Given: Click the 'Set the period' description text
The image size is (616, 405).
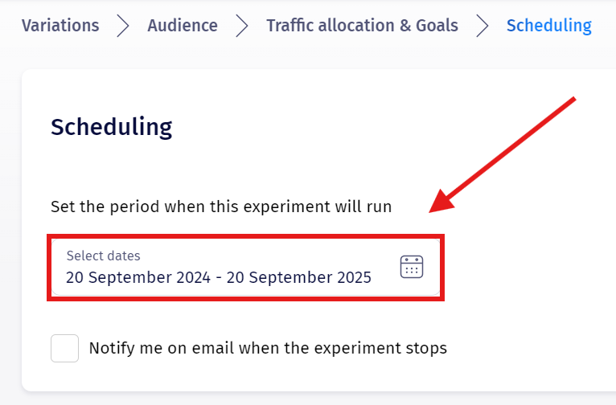Looking at the screenshot, I should (221, 207).
